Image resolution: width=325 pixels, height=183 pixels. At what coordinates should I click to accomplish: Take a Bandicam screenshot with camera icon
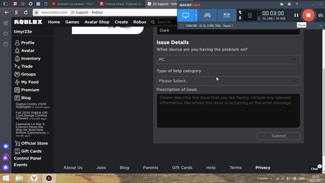point(320,15)
